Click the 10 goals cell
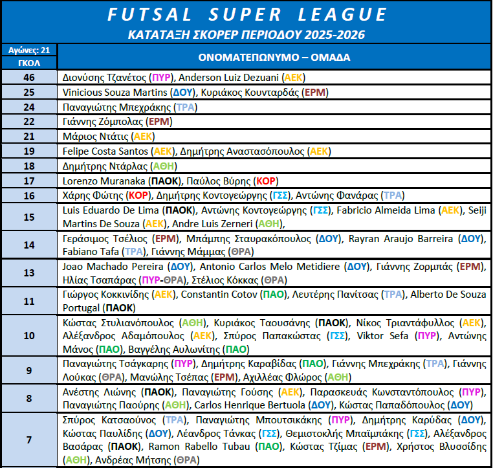Viewport: 493px width, 468px height. tap(29, 335)
